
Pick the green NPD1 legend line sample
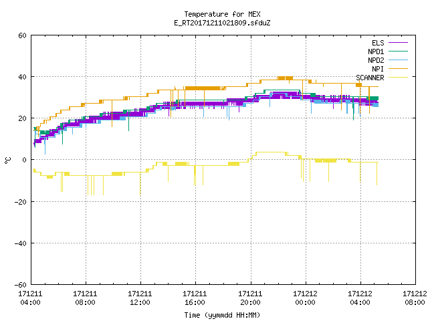[x=398, y=51]
